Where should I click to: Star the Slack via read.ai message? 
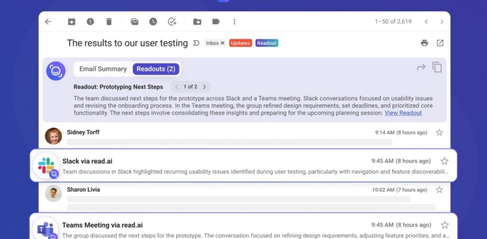tap(444, 161)
